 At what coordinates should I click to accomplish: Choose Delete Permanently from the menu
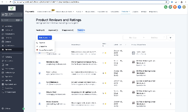click(45, 50)
